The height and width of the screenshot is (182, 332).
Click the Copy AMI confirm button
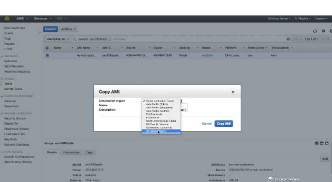point(224,124)
